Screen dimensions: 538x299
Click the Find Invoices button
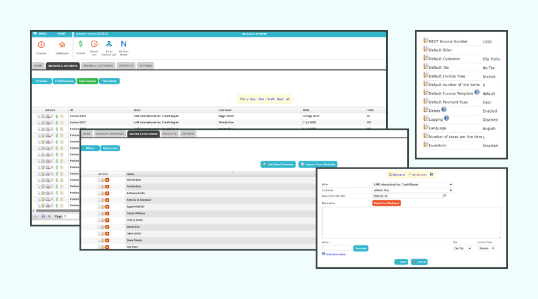pyautogui.click(x=64, y=81)
